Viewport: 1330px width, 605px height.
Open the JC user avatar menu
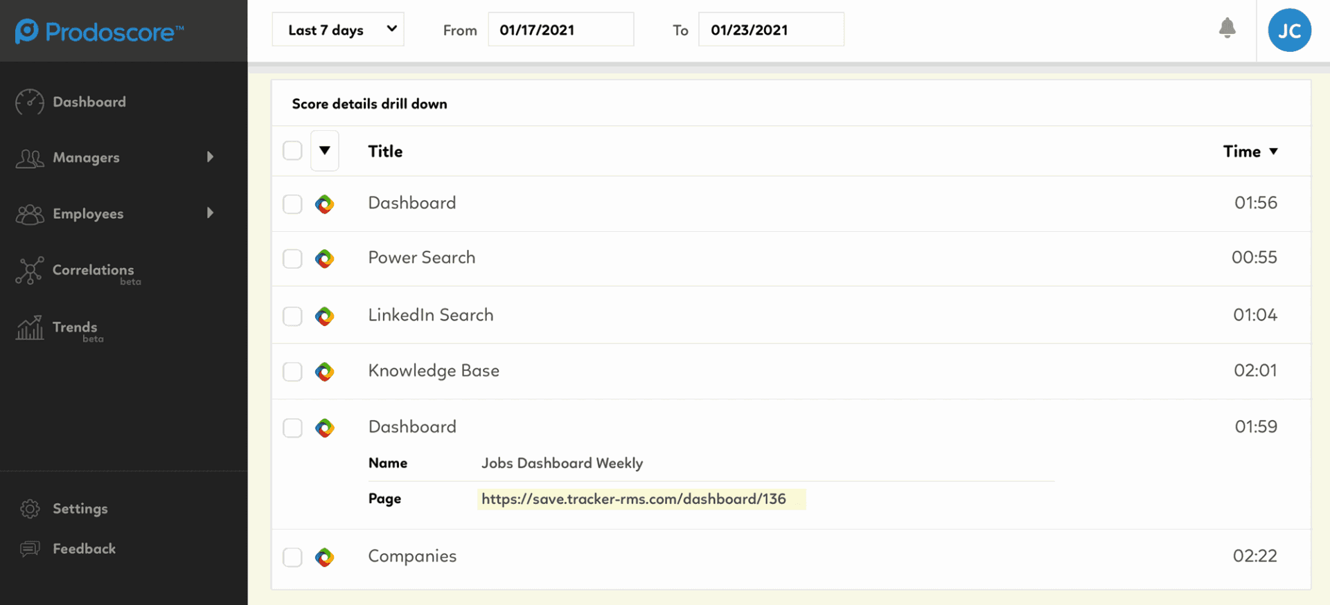[x=1289, y=30]
